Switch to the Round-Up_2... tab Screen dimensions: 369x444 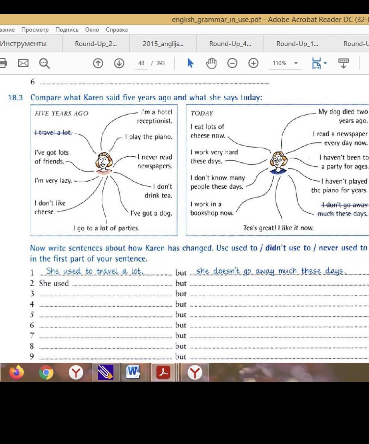[x=96, y=44]
